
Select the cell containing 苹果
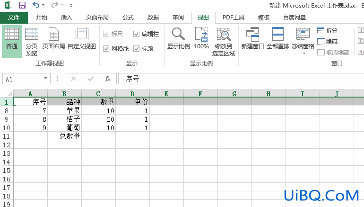coord(65,111)
